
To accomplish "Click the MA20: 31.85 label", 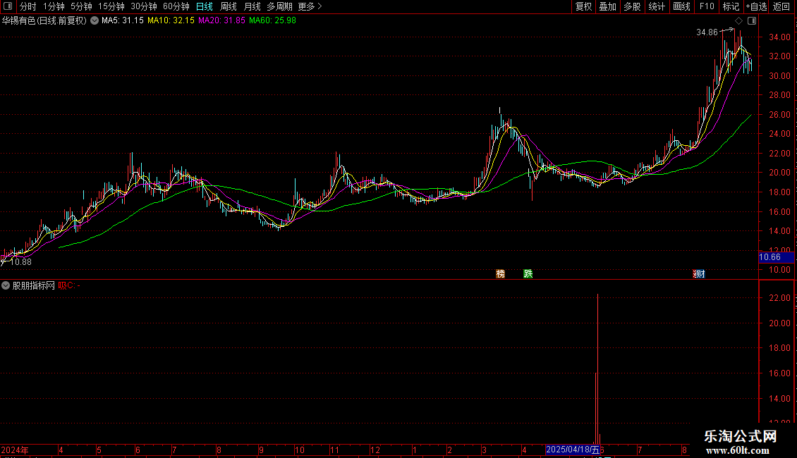I will 221,20.
